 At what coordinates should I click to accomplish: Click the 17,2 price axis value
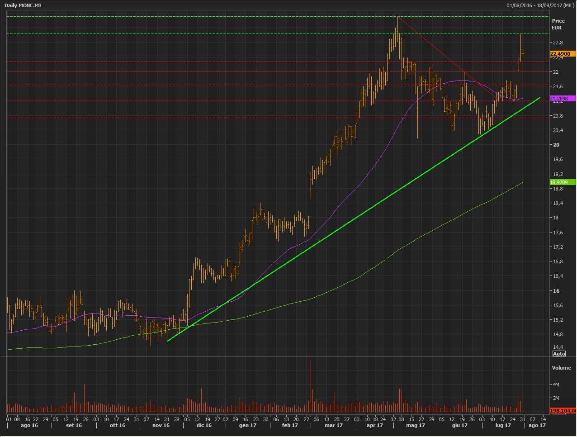tap(558, 247)
